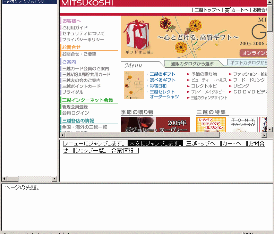Click 企業情報。 link in text pane
Viewport: 274px width, 234px height.
coord(124,151)
